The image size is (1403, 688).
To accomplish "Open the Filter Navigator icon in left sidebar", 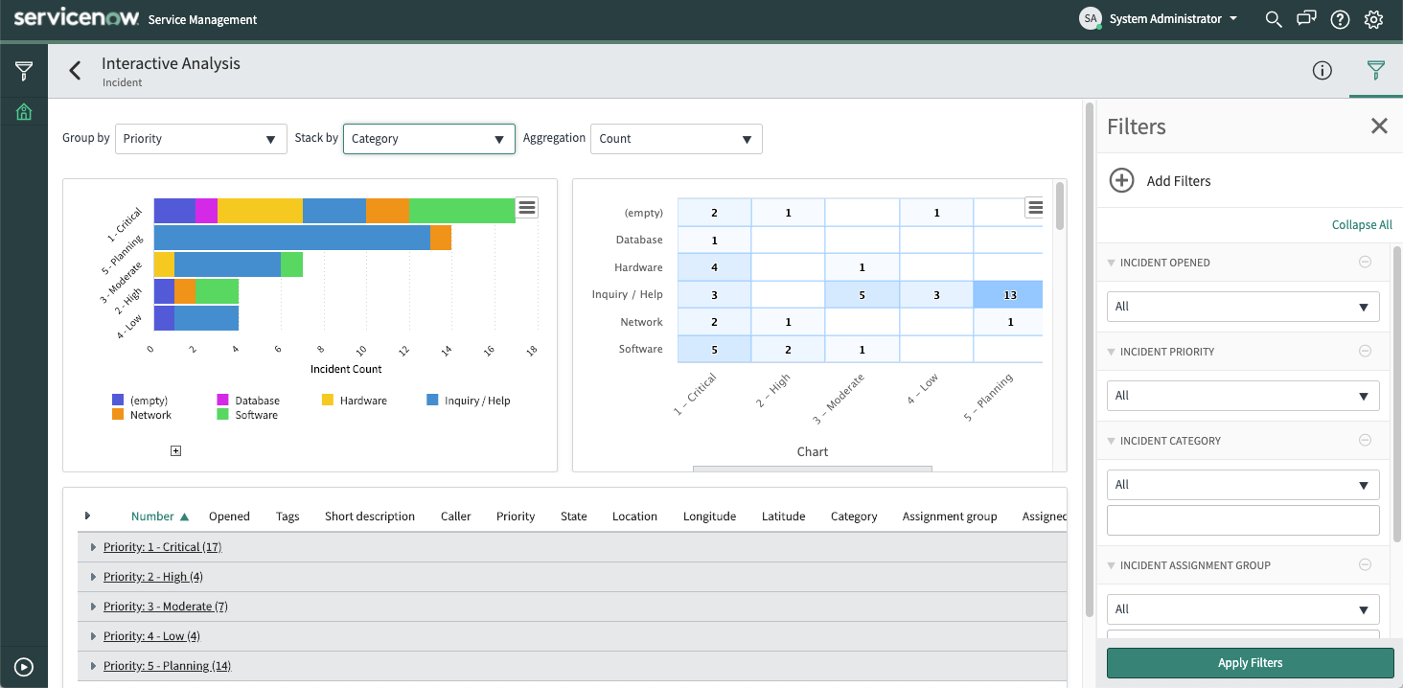I will tap(23, 70).
